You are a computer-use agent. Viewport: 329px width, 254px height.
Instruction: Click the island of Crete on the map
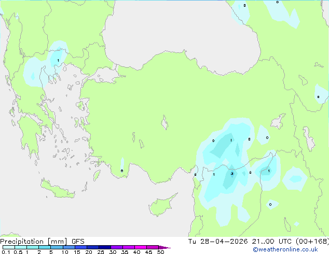58,189
